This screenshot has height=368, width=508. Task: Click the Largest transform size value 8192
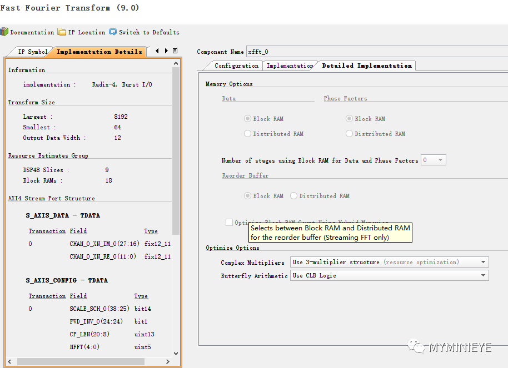point(121,117)
